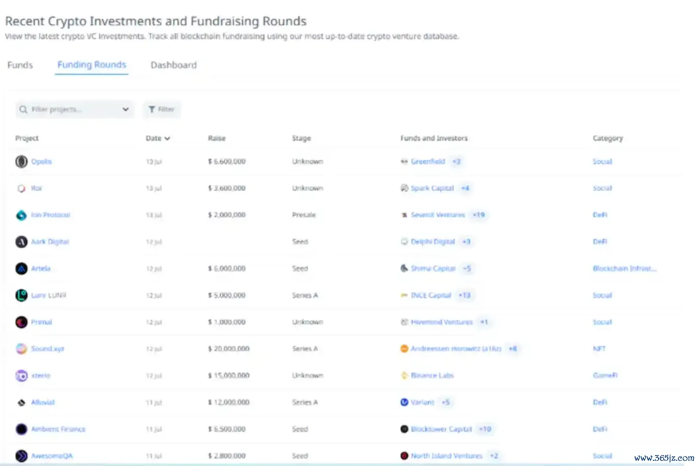Click the AwesomeQA logo icon
Image resolution: width=698 pixels, height=466 pixels.
coord(21,456)
